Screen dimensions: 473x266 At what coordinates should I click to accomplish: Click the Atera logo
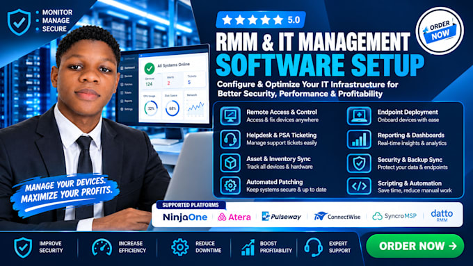[234, 217]
